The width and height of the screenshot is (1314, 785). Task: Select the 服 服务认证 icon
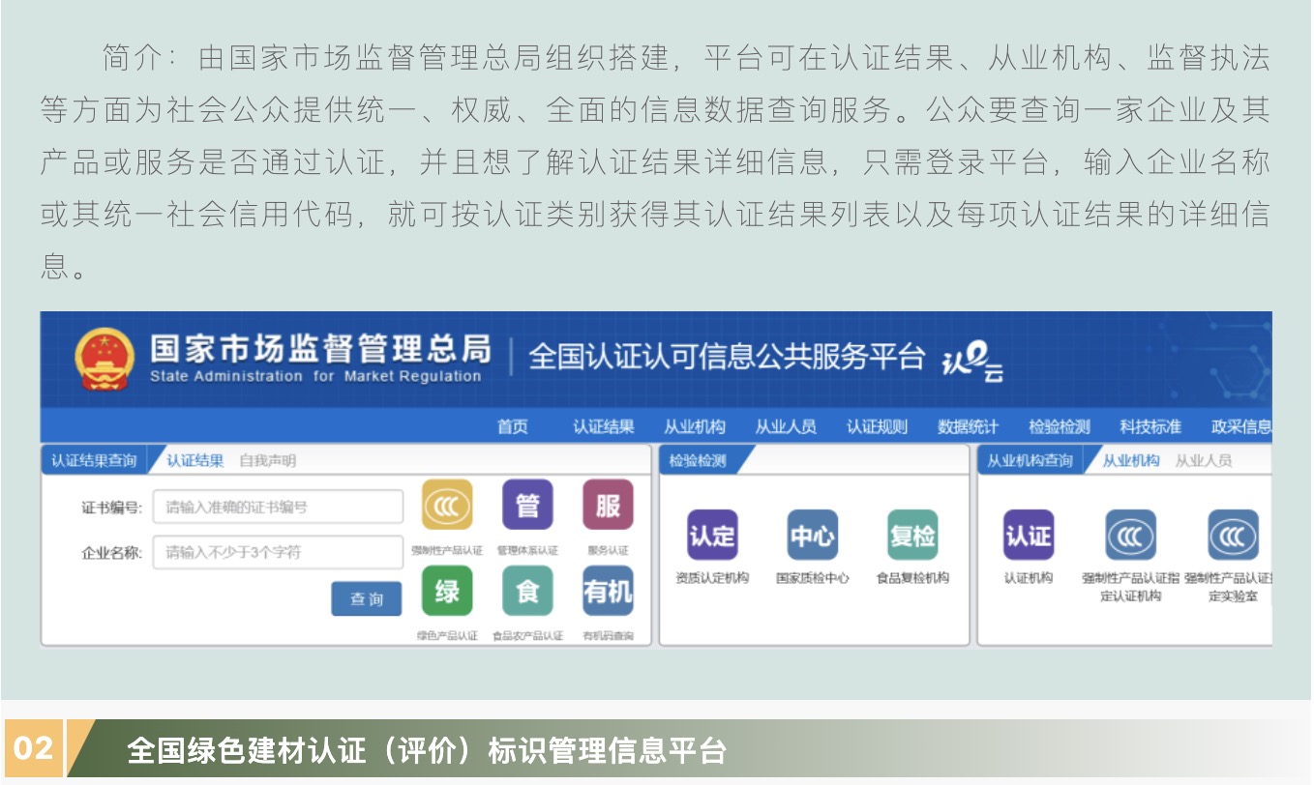(x=608, y=506)
